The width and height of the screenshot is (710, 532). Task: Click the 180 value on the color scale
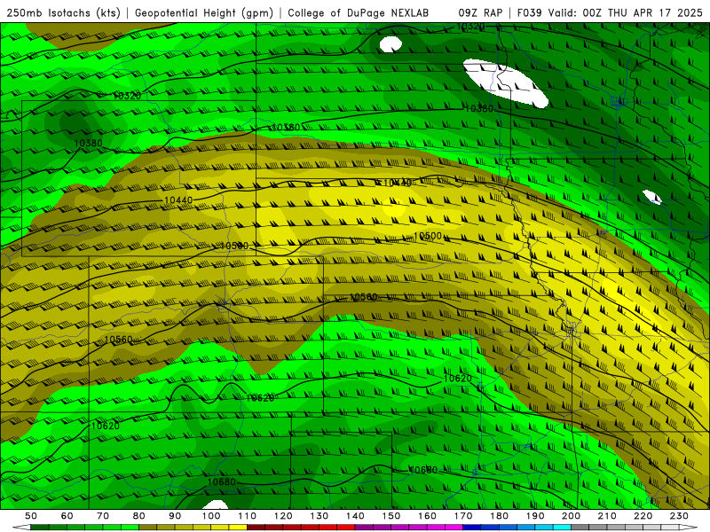click(x=499, y=516)
